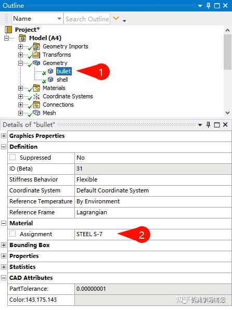This screenshot has width=232, height=310.
Task: Click the Geometry Imports folder icon
Action: click(36, 46)
